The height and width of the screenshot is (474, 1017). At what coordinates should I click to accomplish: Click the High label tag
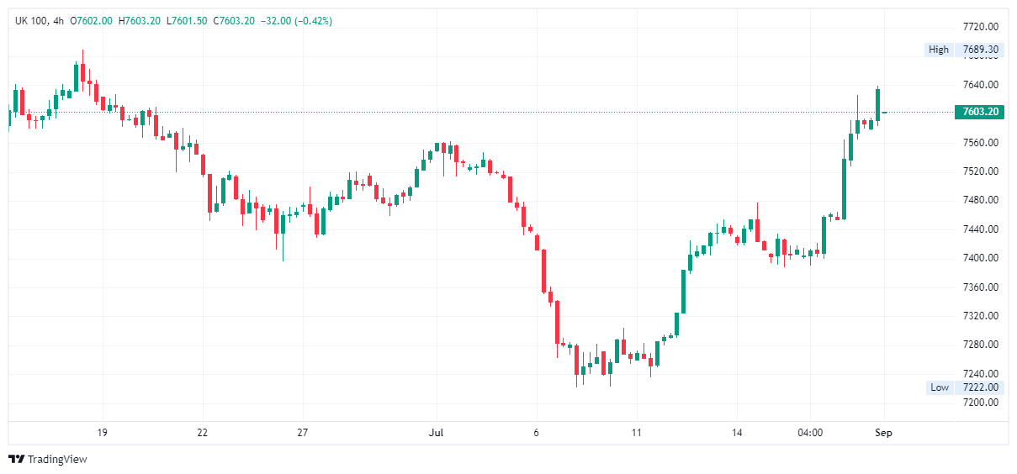pos(938,50)
